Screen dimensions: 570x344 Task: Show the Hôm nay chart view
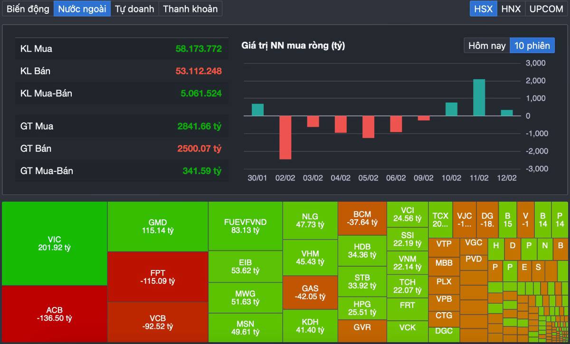pos(487,46)
